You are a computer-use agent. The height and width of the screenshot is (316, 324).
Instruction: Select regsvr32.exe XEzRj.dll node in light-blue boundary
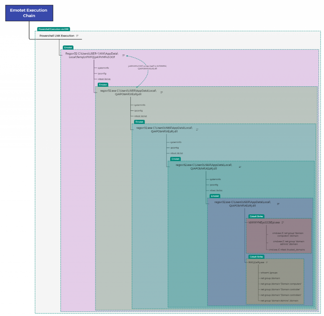(x=164, y=130)
